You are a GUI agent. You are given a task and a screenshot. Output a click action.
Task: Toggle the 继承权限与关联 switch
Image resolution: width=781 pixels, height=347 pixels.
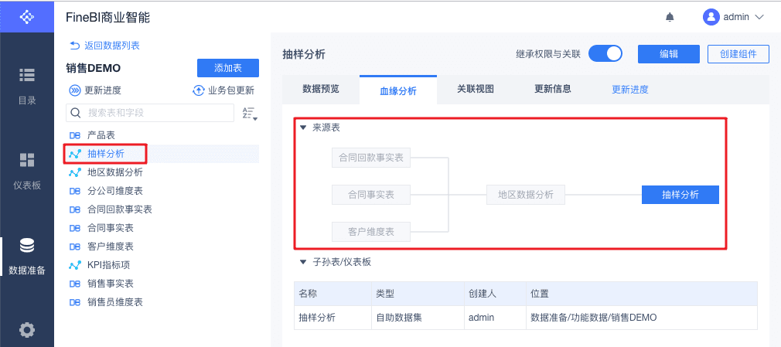[605, 54]
